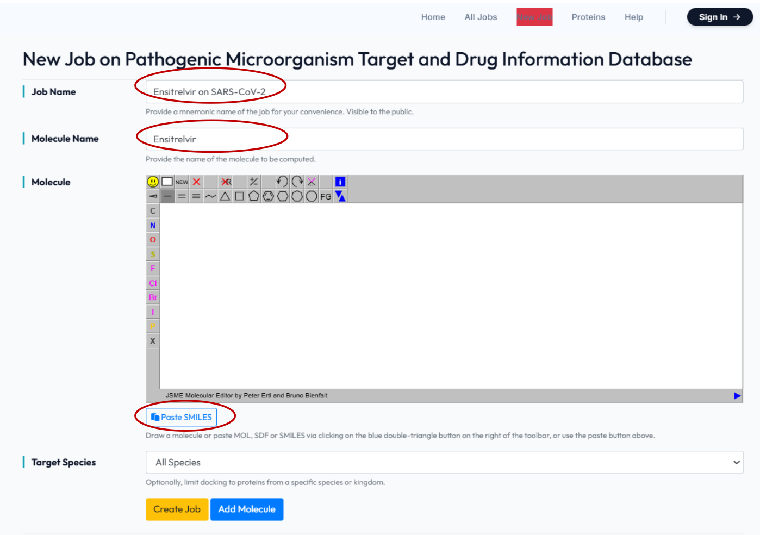Select the F fluorine atom button
Screen dimensions: 760x535
[153, 269]
